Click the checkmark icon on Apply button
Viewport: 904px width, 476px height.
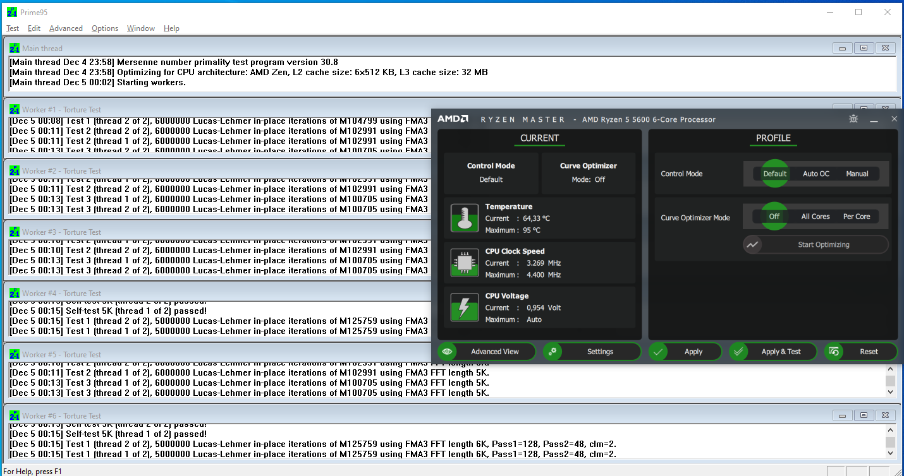coord(658,352)
